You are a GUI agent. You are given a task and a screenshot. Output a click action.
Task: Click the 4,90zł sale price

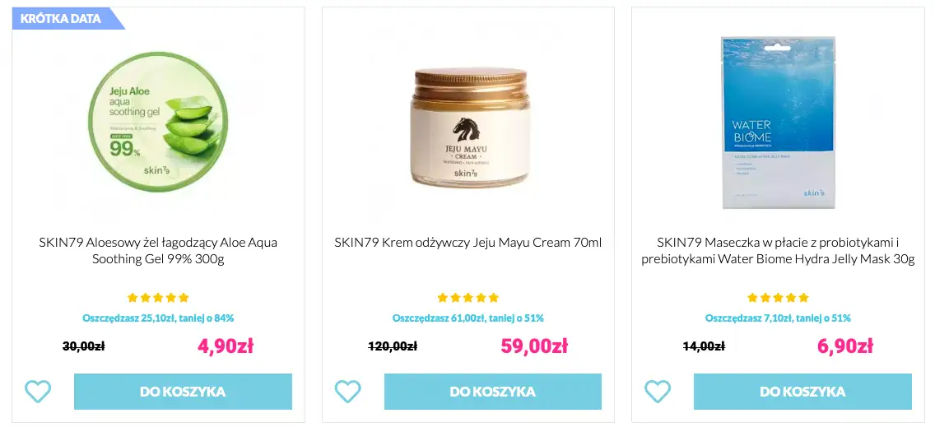[x=225, y=346]
